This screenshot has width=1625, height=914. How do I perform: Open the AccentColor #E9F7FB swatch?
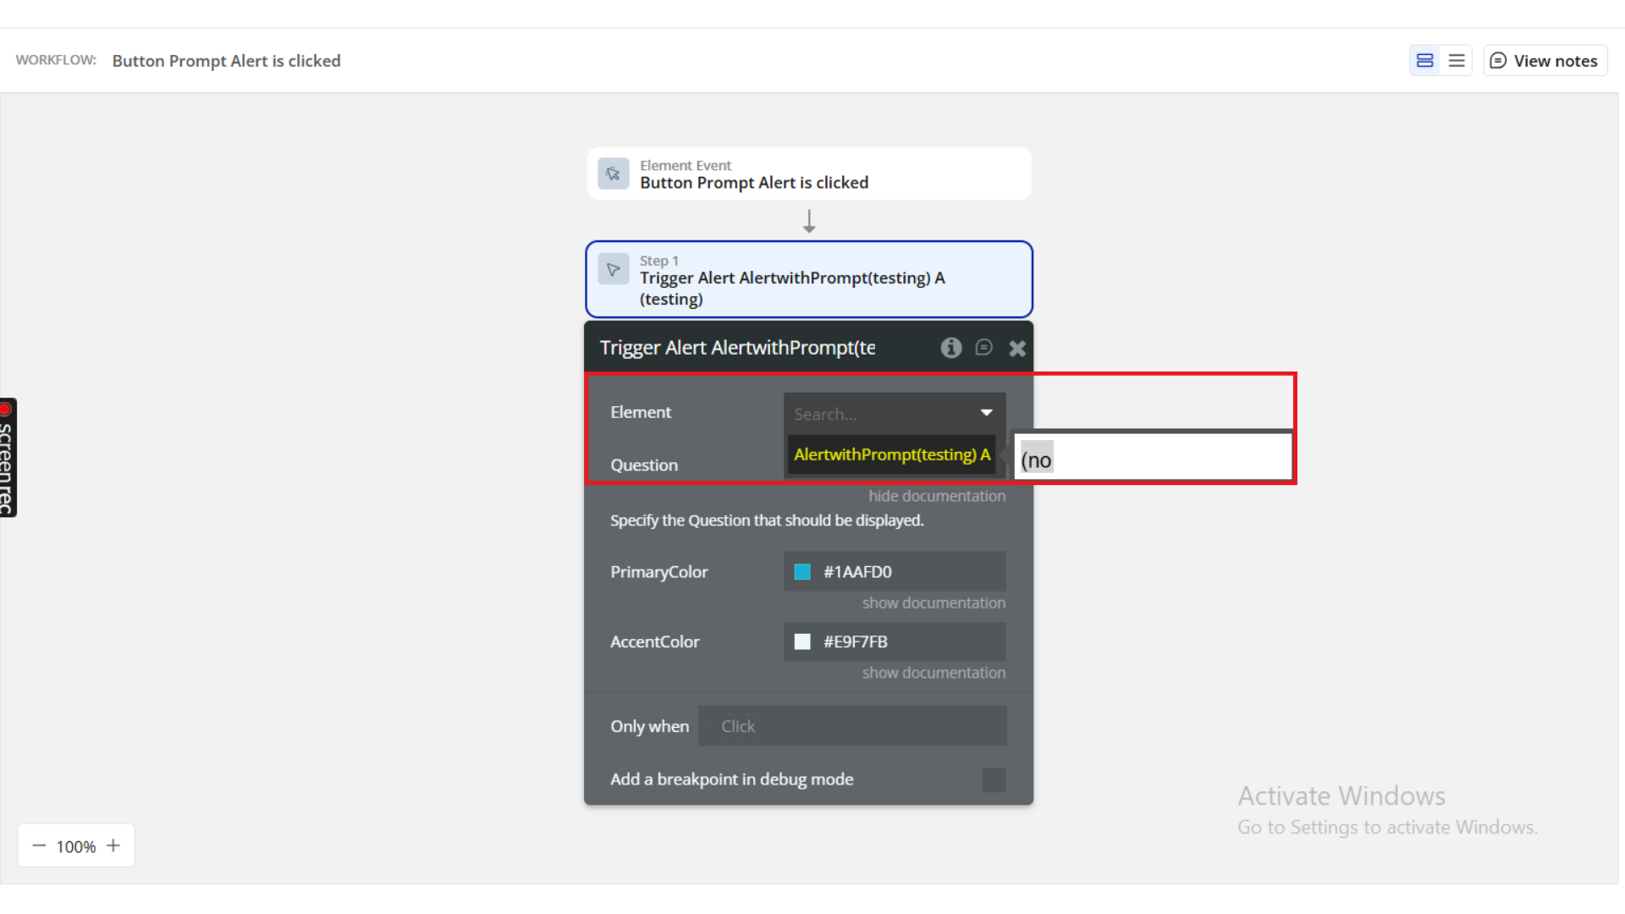coord(802,641)
